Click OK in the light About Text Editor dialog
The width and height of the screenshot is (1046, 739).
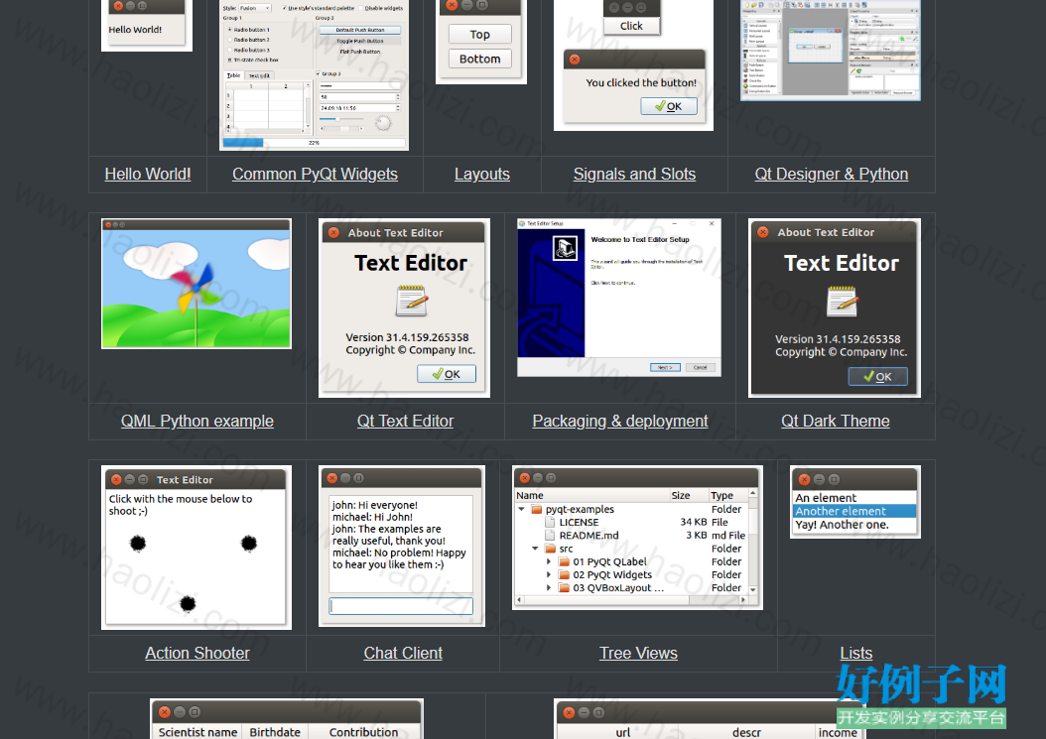click(447, 374)
